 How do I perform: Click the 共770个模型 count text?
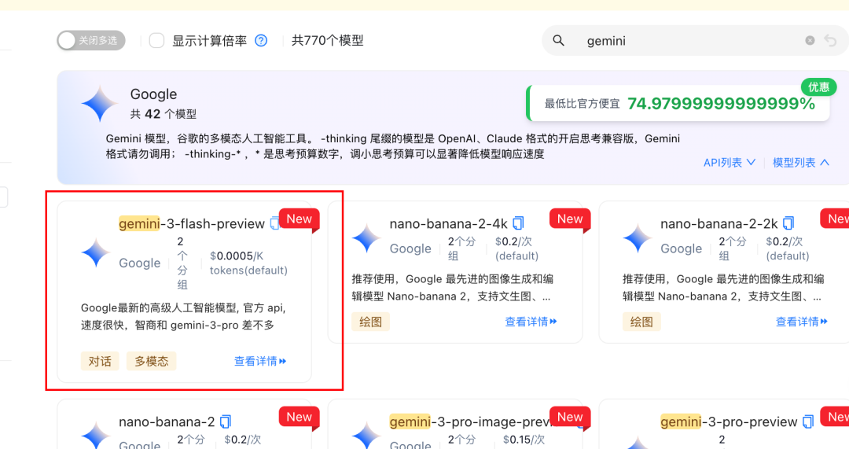[328, 41]
